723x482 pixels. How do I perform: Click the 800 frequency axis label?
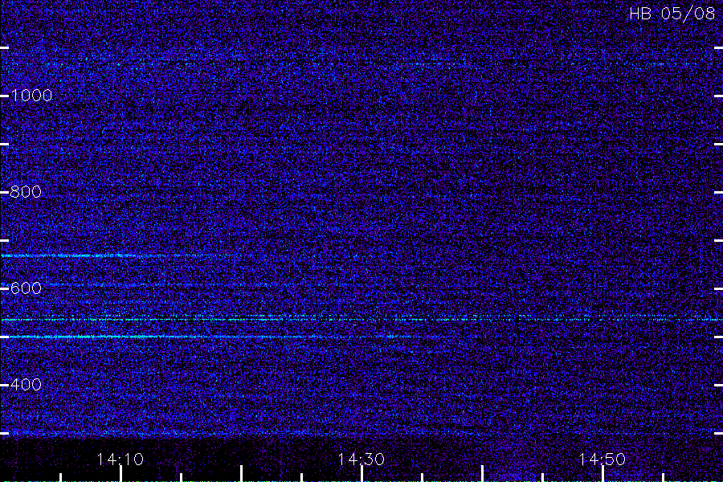click(26, 192)
